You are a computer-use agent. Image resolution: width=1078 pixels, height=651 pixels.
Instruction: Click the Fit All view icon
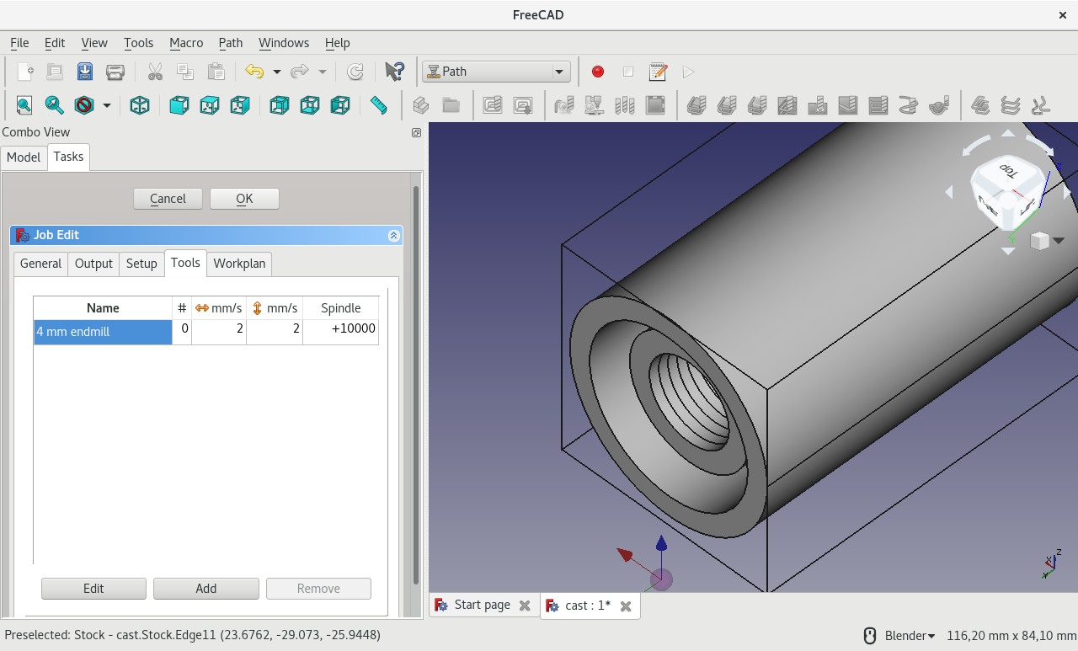[x=24, y=105]
